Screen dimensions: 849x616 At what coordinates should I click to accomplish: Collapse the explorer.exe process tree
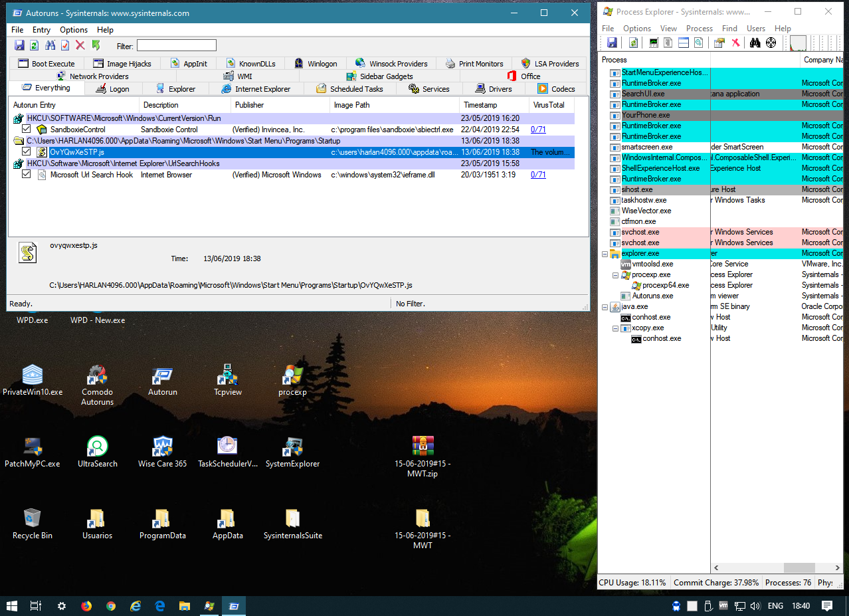[x=605, y=253]
